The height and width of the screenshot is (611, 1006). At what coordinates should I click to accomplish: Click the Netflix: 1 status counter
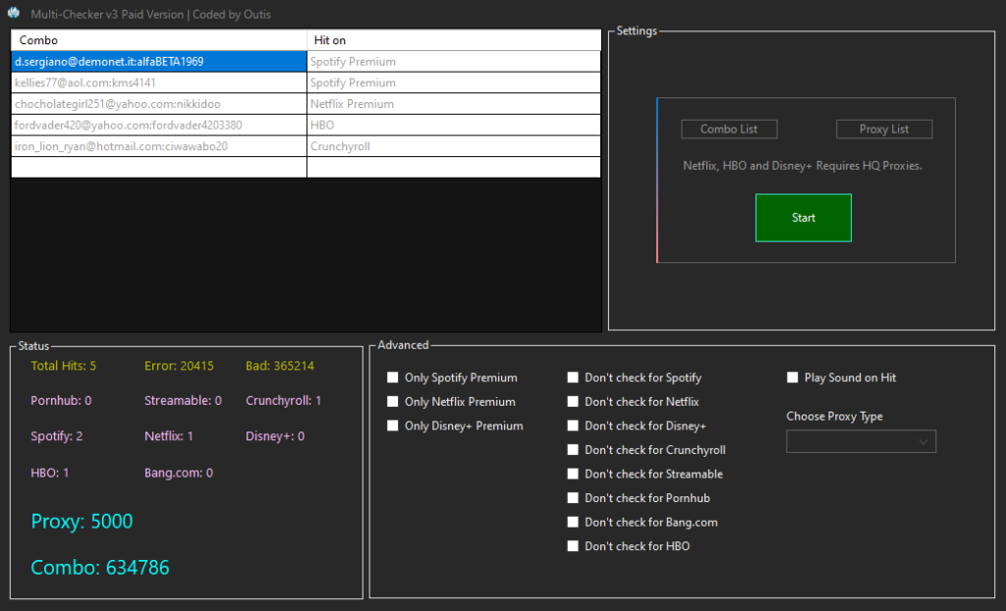tap(169, 436)
